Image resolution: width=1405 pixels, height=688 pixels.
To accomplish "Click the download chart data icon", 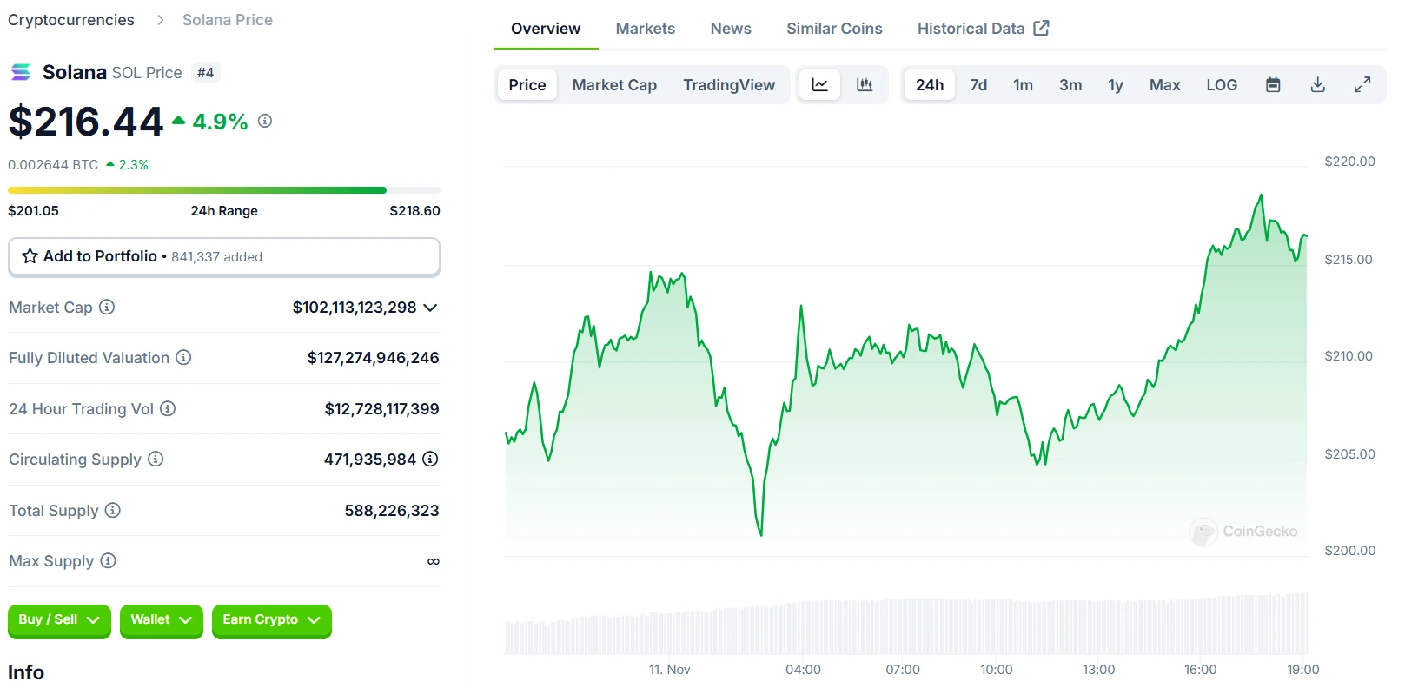I will [x=1318, y=84].
